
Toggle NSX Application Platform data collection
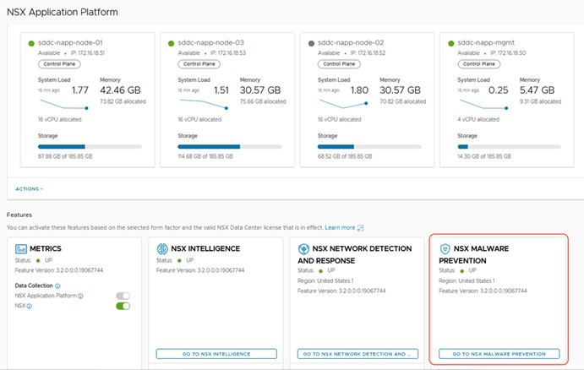click(123, 297)
